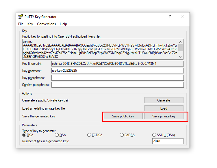Click the PuTTY Key Generator title icon

[21, 16]
